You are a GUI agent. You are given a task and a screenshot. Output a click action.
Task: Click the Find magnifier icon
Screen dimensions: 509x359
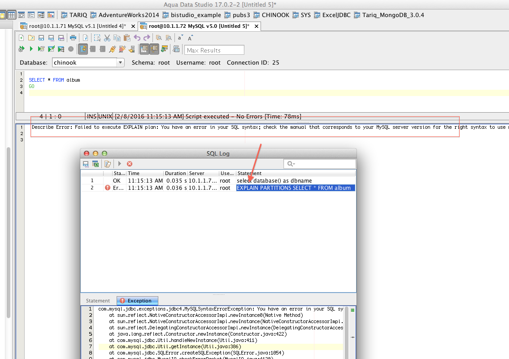pyautogui.click(x=159, y=38)
